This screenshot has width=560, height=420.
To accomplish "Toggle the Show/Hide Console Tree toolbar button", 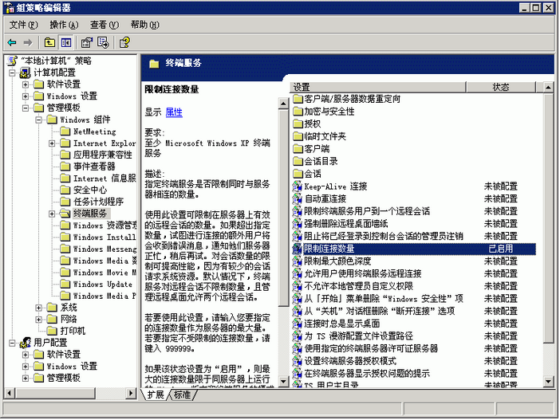I will tap(66, 42).
